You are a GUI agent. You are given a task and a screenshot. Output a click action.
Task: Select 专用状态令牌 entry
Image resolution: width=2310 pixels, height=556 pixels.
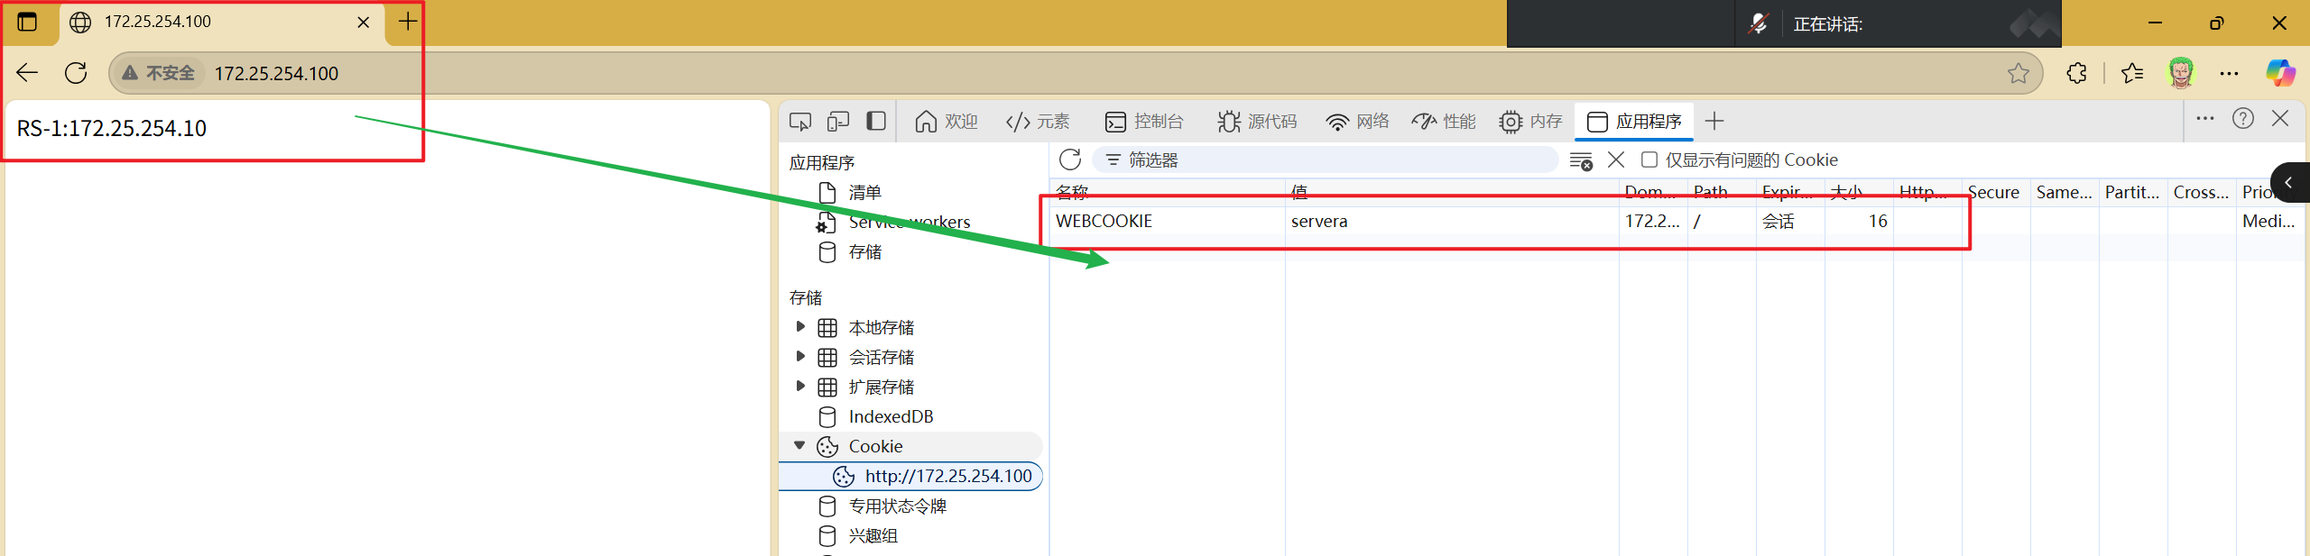[897, 506]
